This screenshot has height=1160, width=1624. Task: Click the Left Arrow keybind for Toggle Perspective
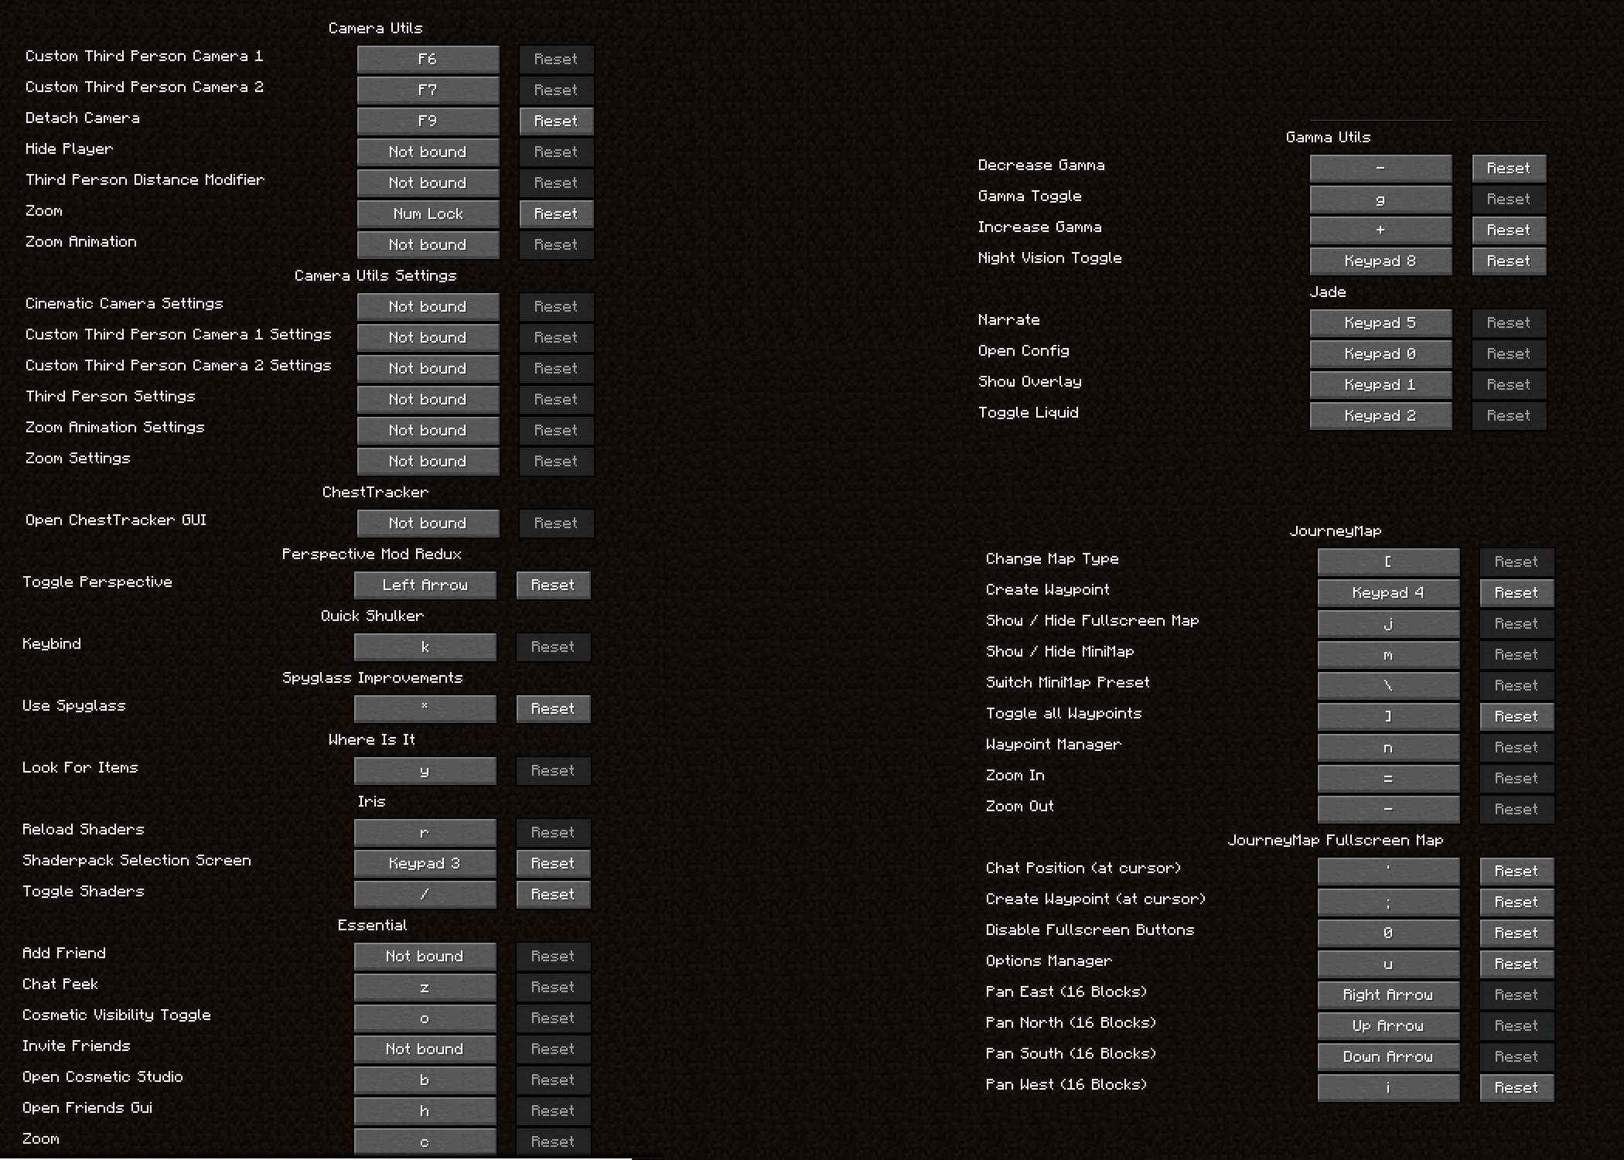(425, 585)
